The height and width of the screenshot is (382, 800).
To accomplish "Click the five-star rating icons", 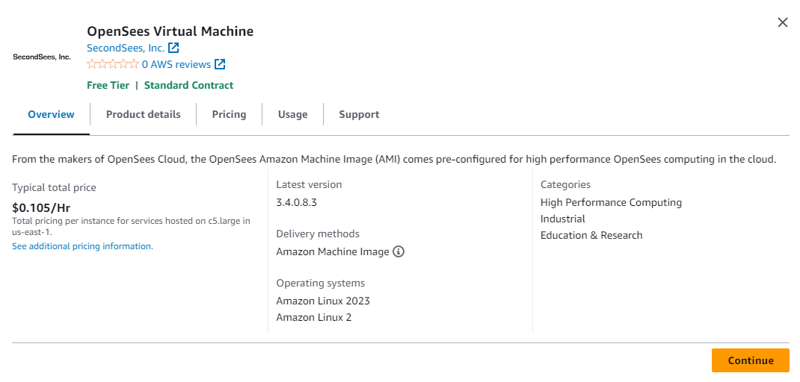I will (x=113, y=64).
